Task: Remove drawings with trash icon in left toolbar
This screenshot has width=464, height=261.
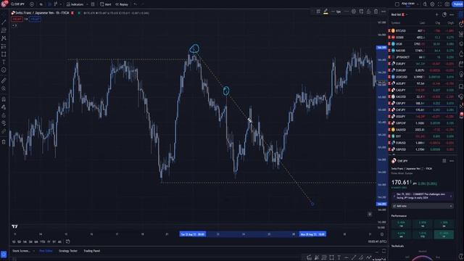Action: click(x=4, y=142)
